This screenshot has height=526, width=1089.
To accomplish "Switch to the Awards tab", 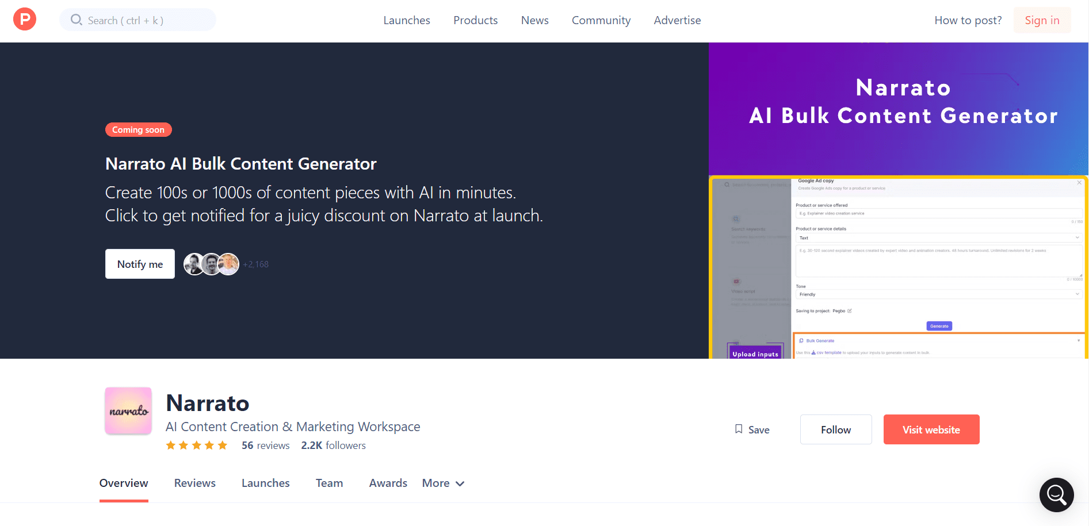I will 388,483.
